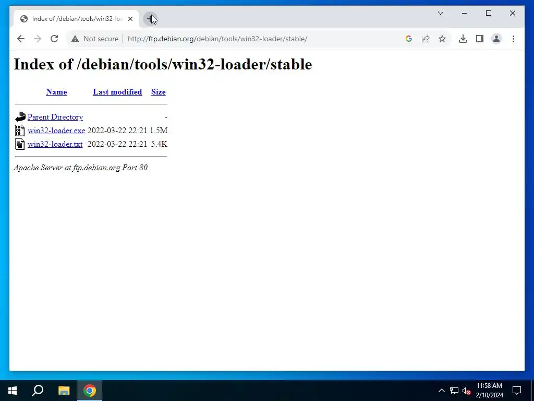Open the Not secure site info warning
The image size is (534, 401).
click(95, 39)
